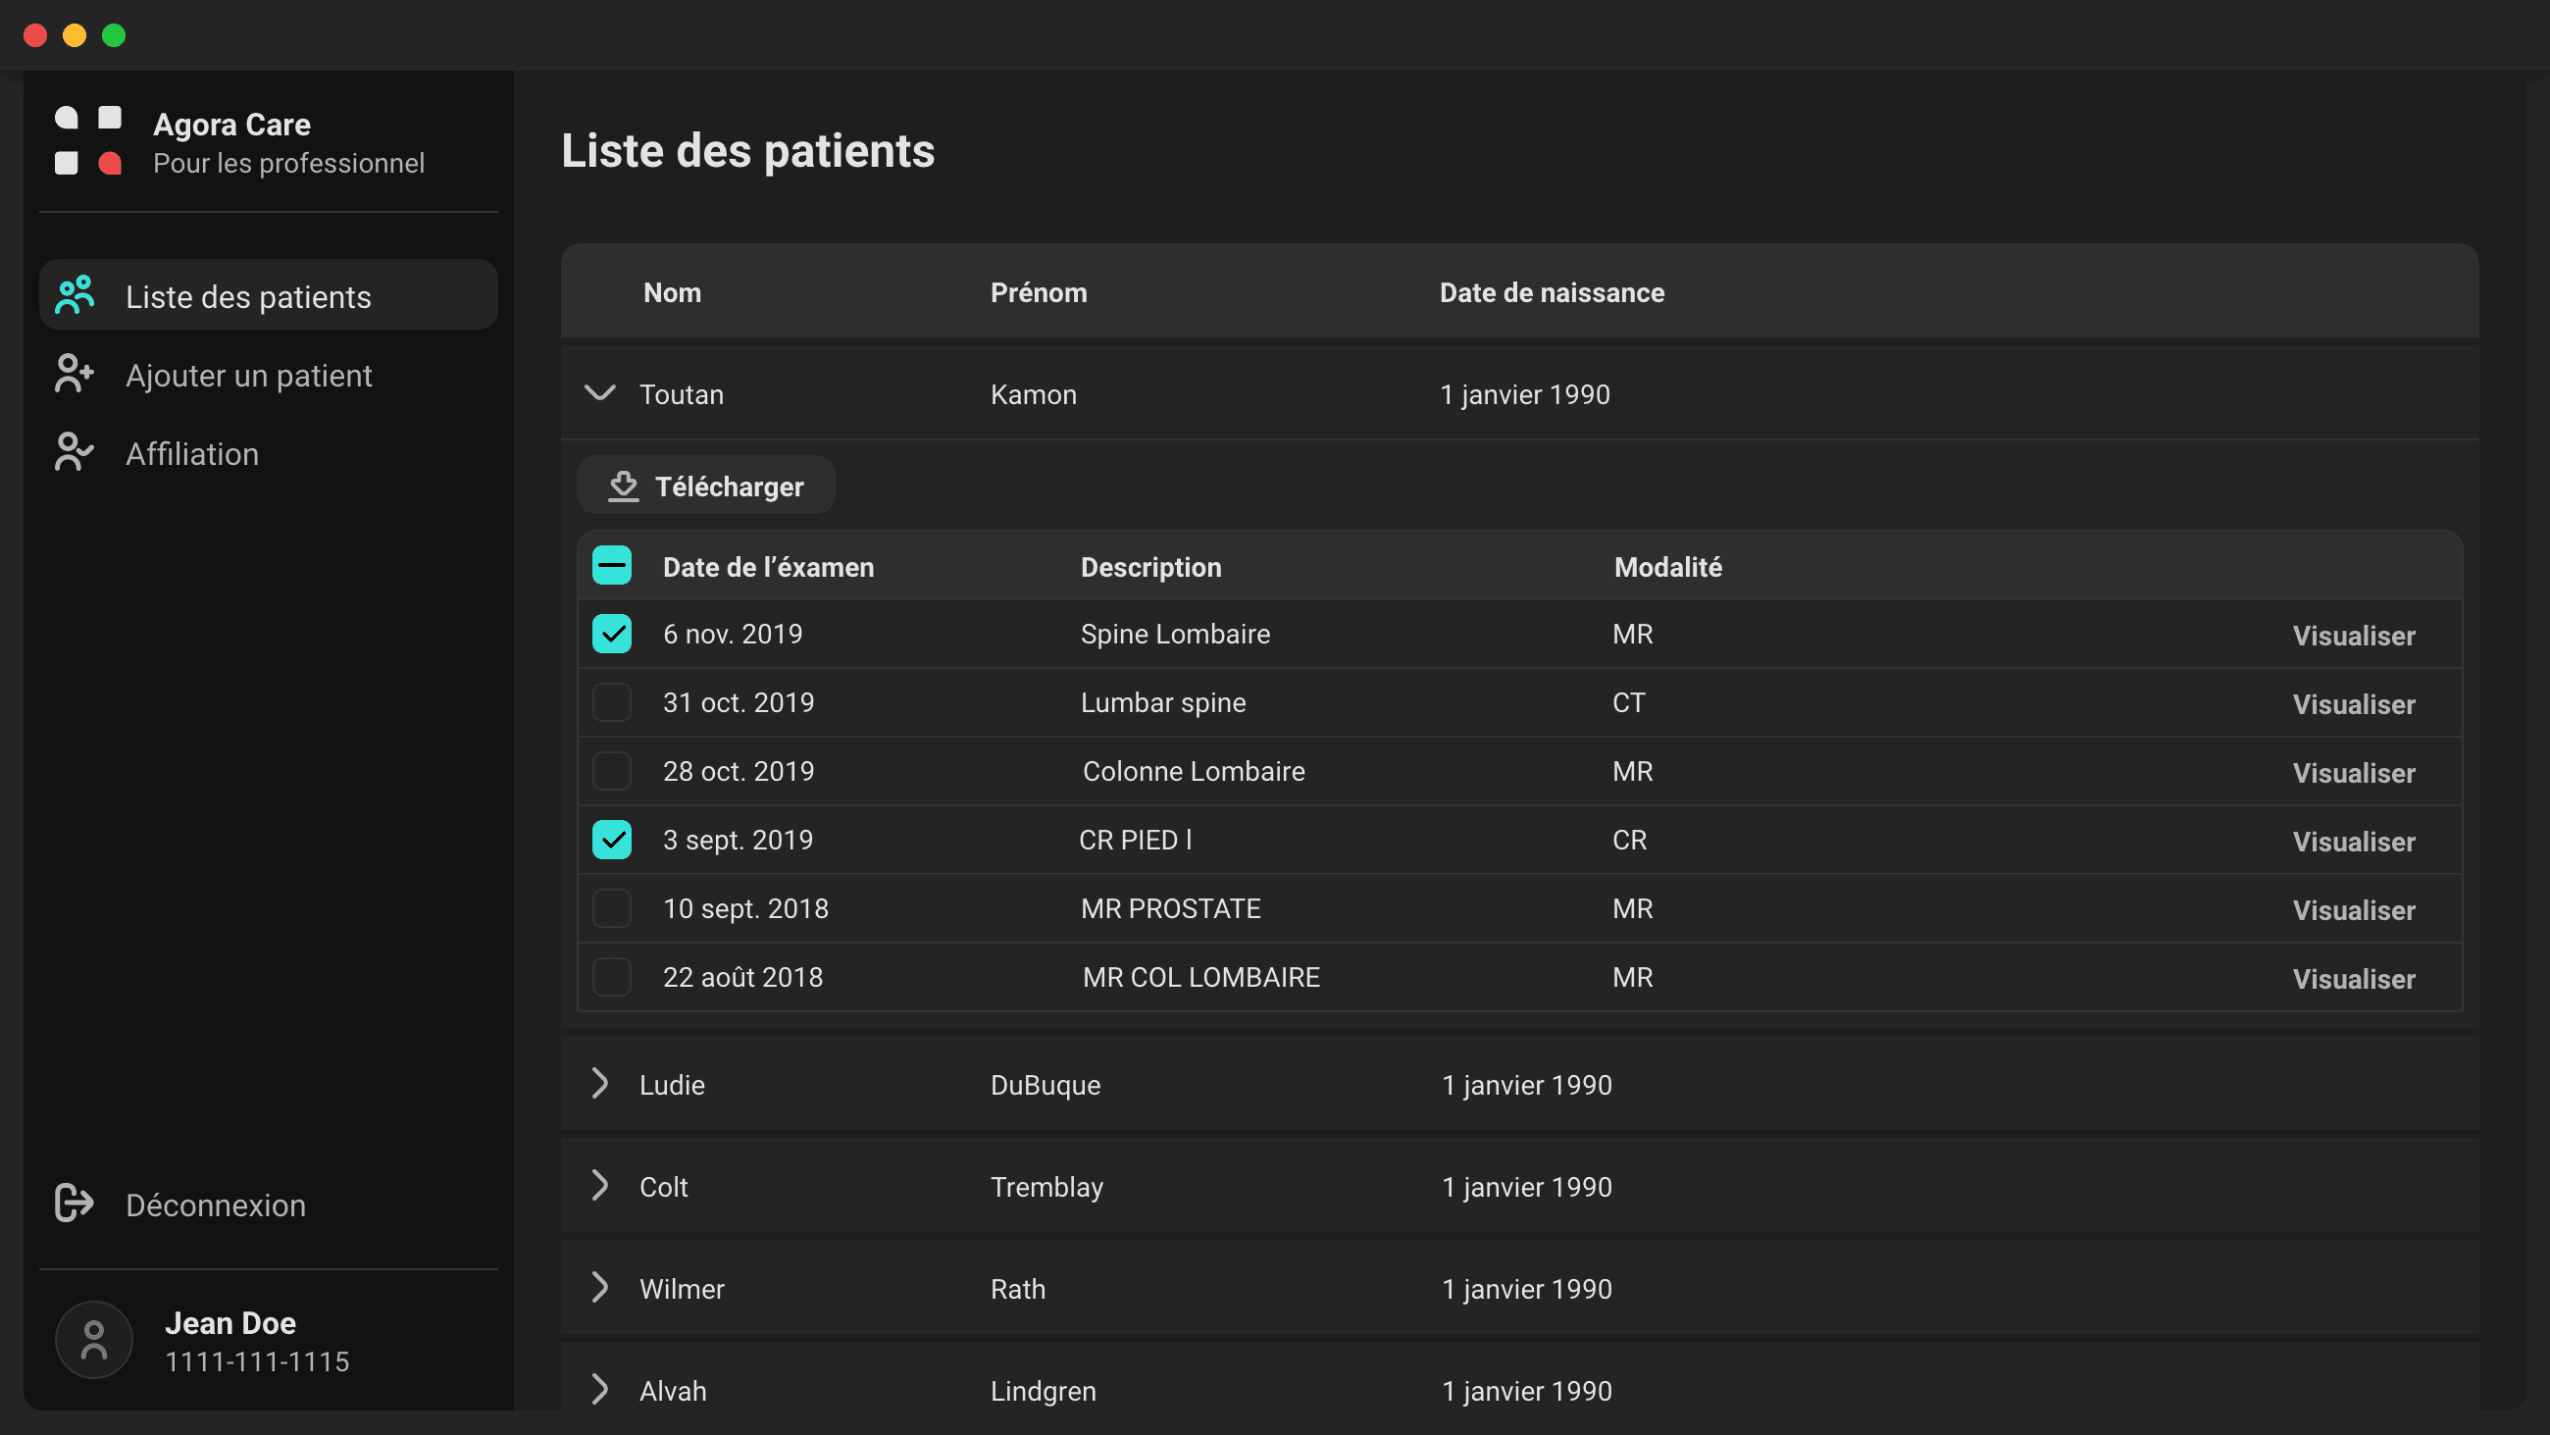
Task: Open Visualiser for MR PROSTATE exam
Action: point(2354,909)
